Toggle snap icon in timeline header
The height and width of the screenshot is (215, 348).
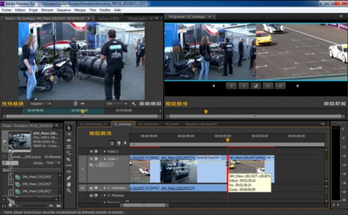click(x=112, y=143)
